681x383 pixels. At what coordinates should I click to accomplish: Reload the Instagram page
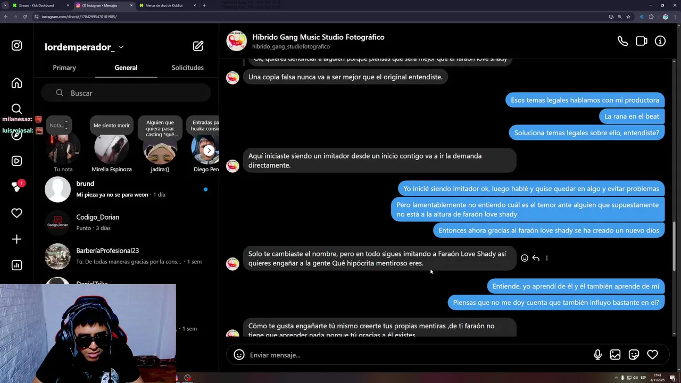click(x=24, y=16)
